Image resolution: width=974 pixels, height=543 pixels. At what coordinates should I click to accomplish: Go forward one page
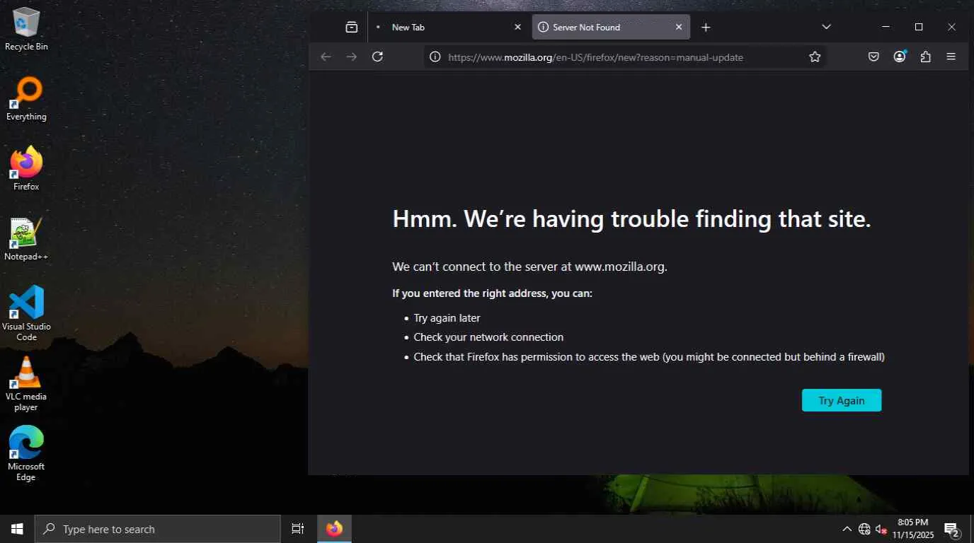(352, 57)
